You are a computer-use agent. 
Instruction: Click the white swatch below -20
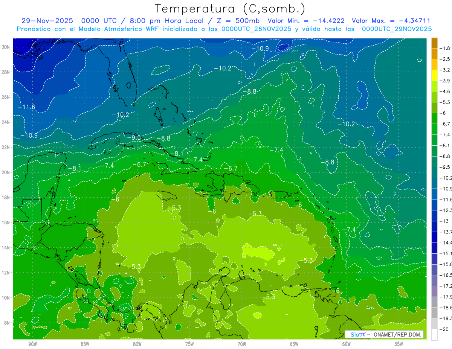(434, 334)
